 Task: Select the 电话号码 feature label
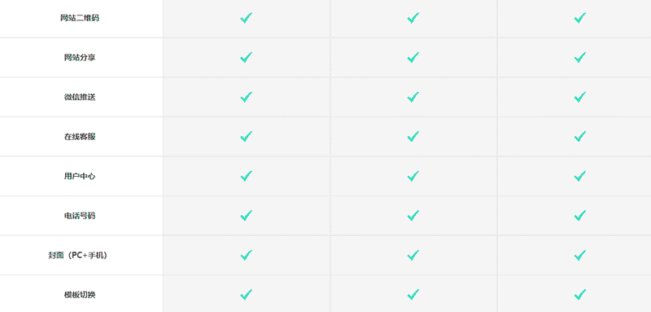[80, 216]
